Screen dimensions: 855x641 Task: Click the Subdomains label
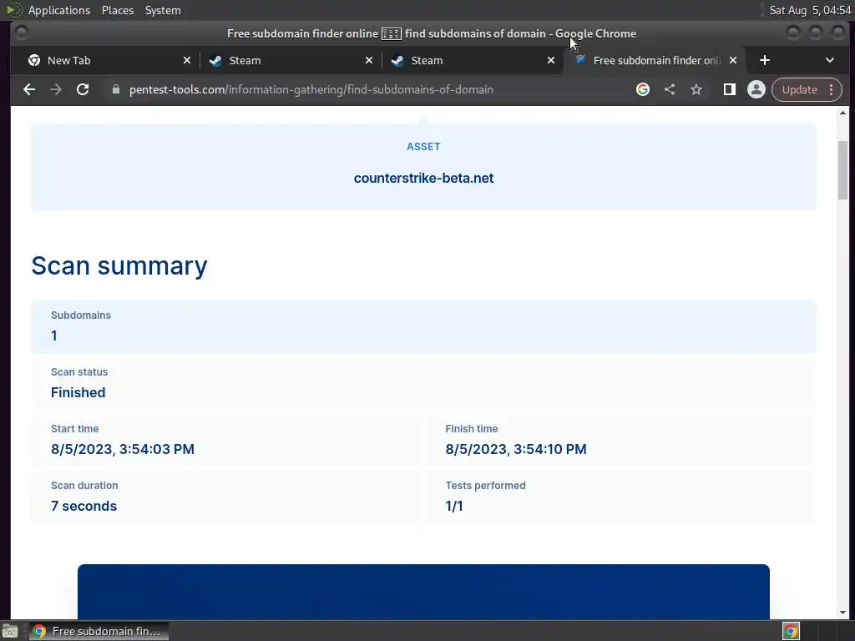point(81,315)
